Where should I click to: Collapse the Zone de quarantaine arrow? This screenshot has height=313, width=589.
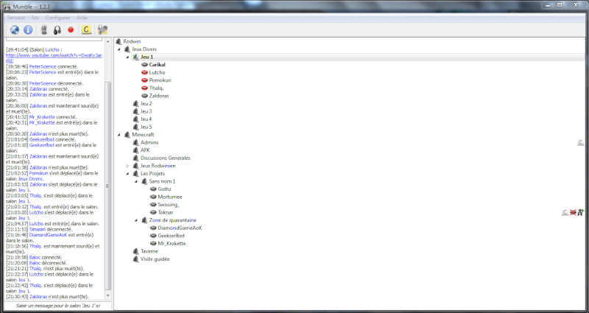pos(136,220)
